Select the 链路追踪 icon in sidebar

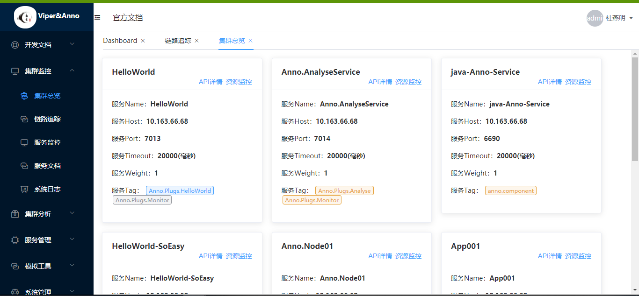coord(24,119)
